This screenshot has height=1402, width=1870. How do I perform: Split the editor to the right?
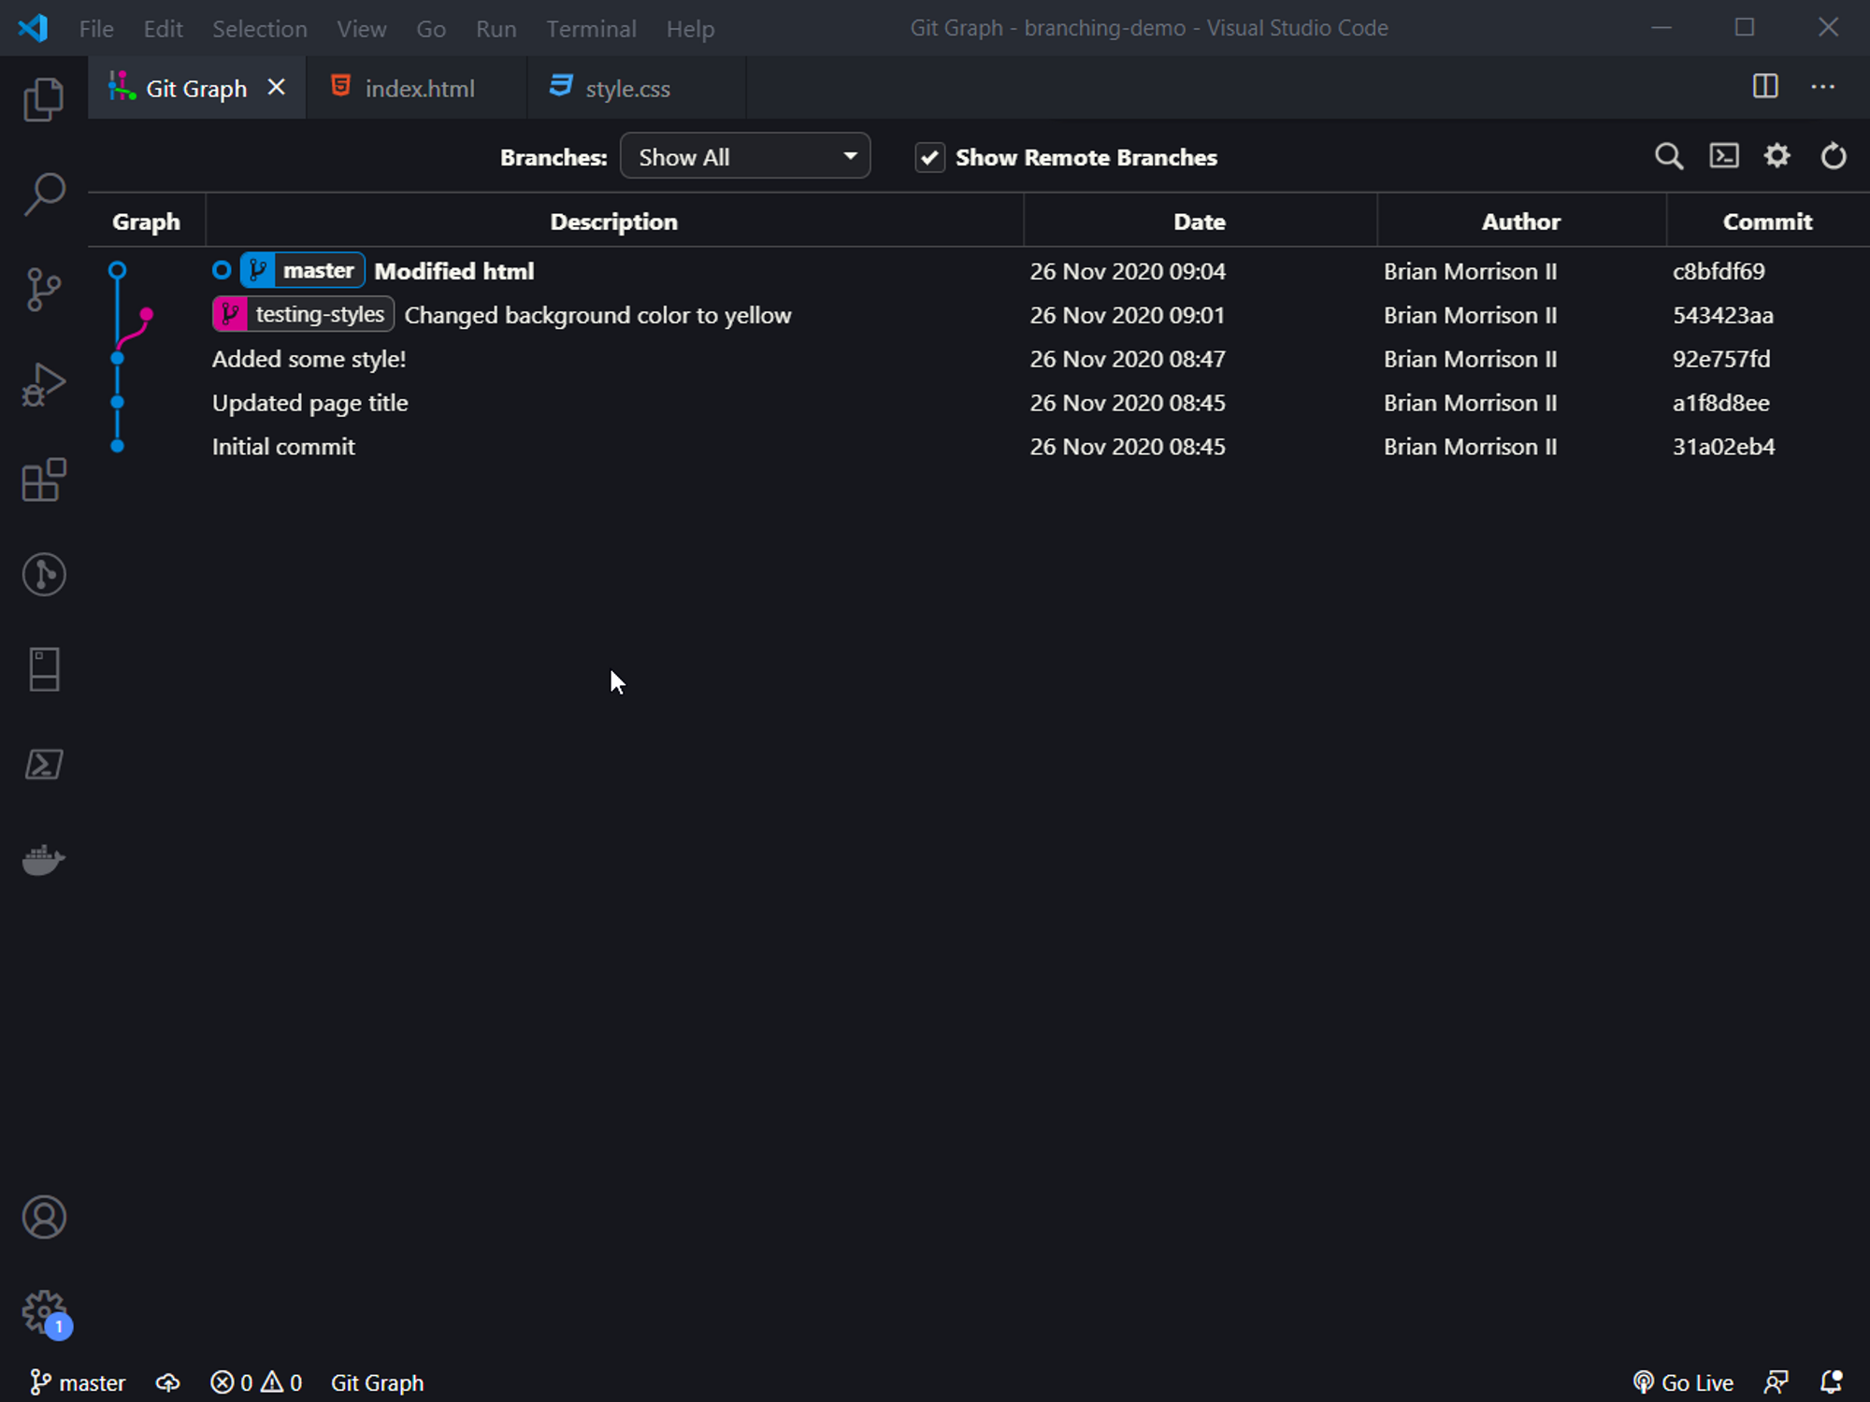pyautogui.click(x=1765, y=86)
